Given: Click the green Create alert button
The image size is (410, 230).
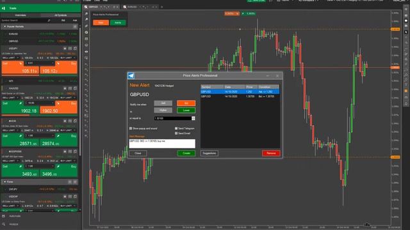Looking at the screenshot, I should click(x=186, y=153).
